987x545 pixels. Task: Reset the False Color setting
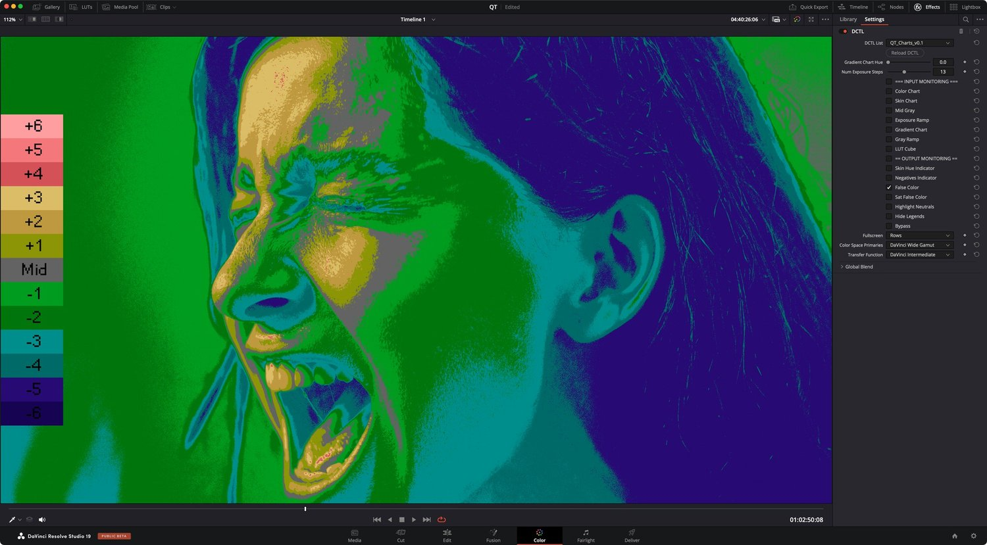coord(976,187)
